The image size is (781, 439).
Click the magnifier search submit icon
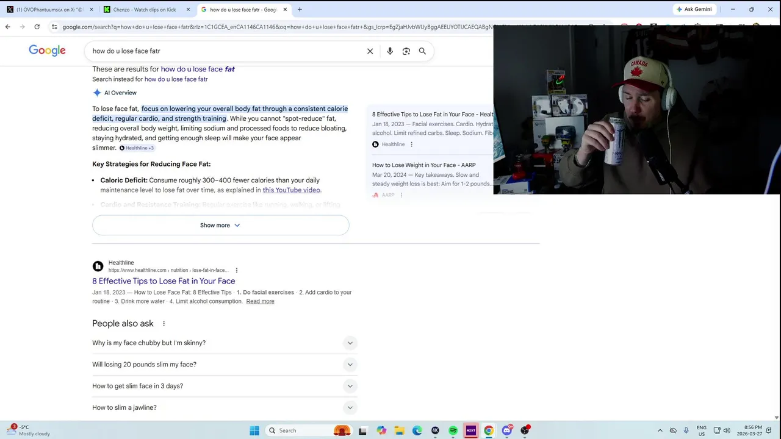422,51
